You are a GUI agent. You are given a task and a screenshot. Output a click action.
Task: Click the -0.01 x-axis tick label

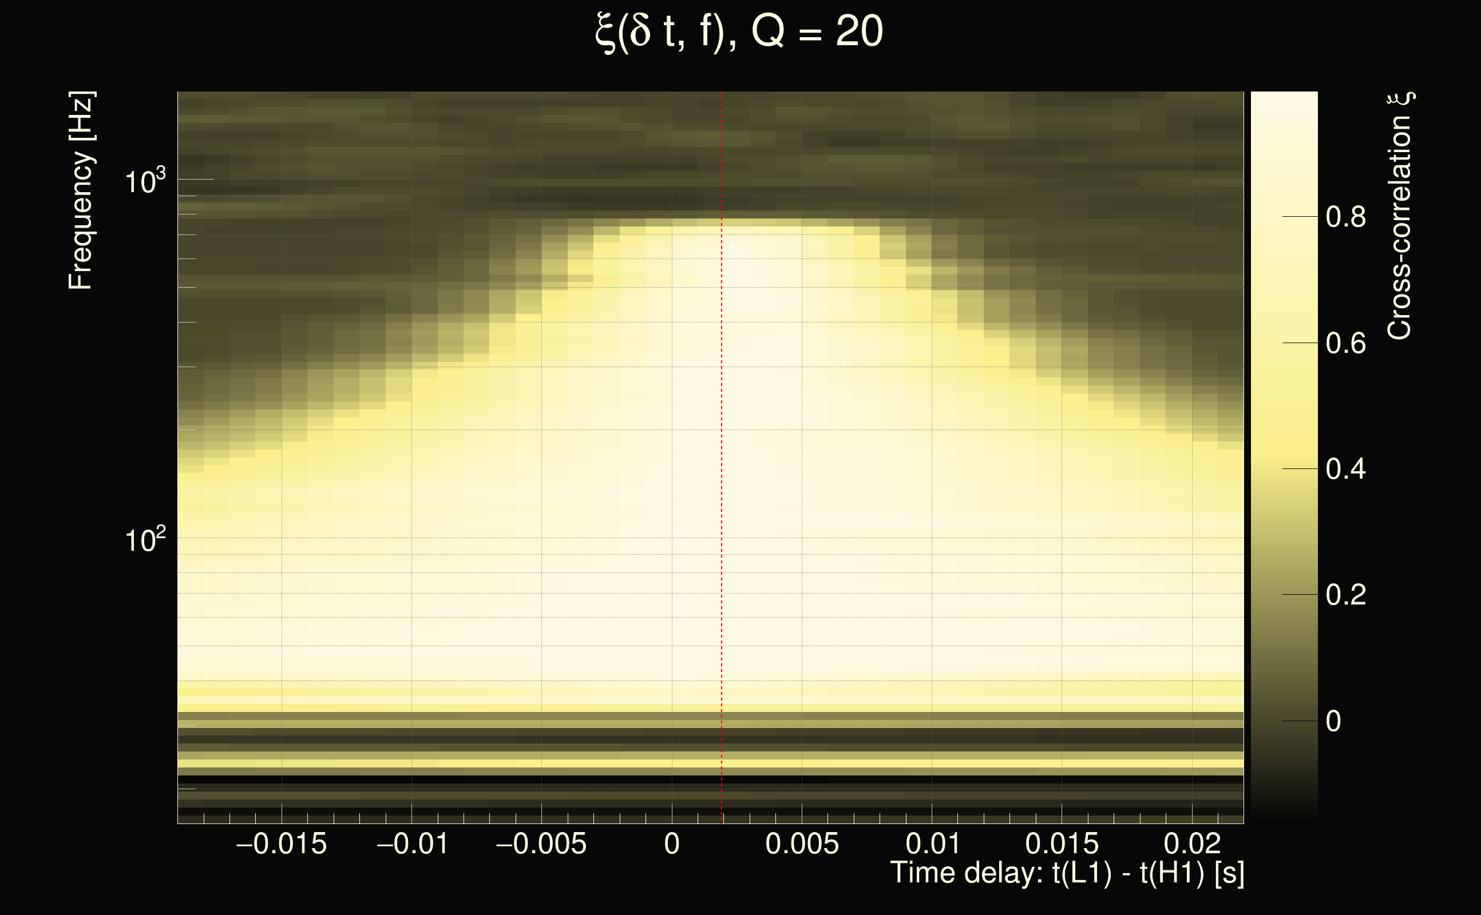point(413,844)
